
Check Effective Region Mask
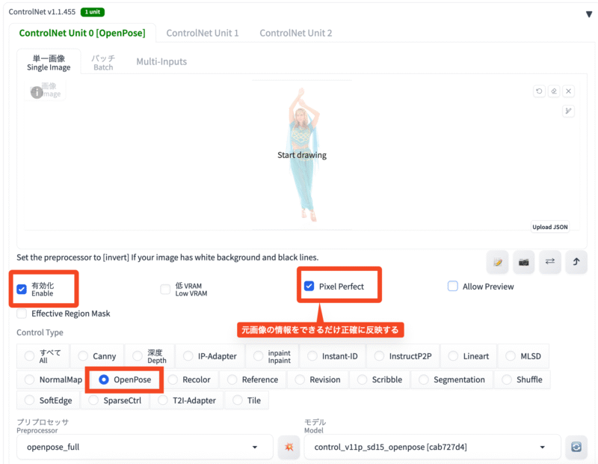[22, 314]
